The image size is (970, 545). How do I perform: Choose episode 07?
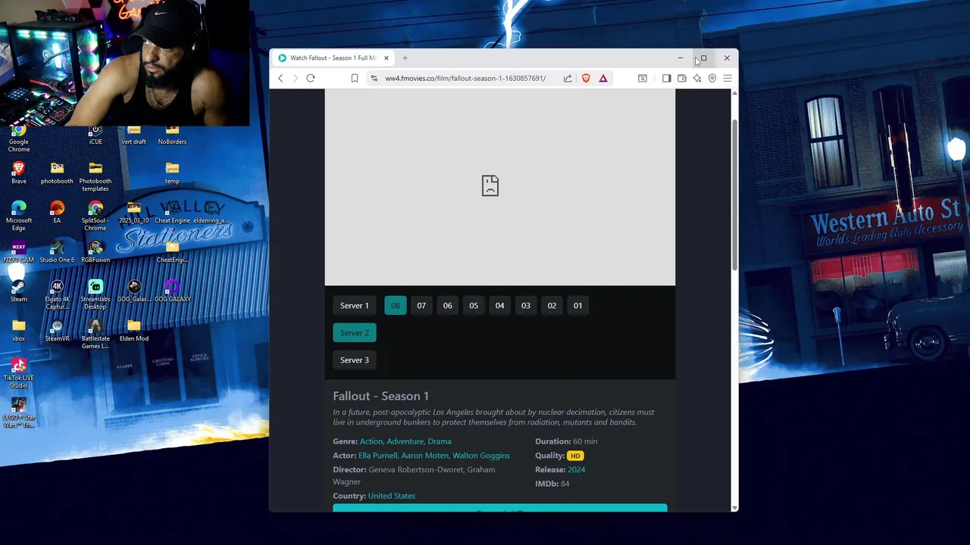(421, 306)
